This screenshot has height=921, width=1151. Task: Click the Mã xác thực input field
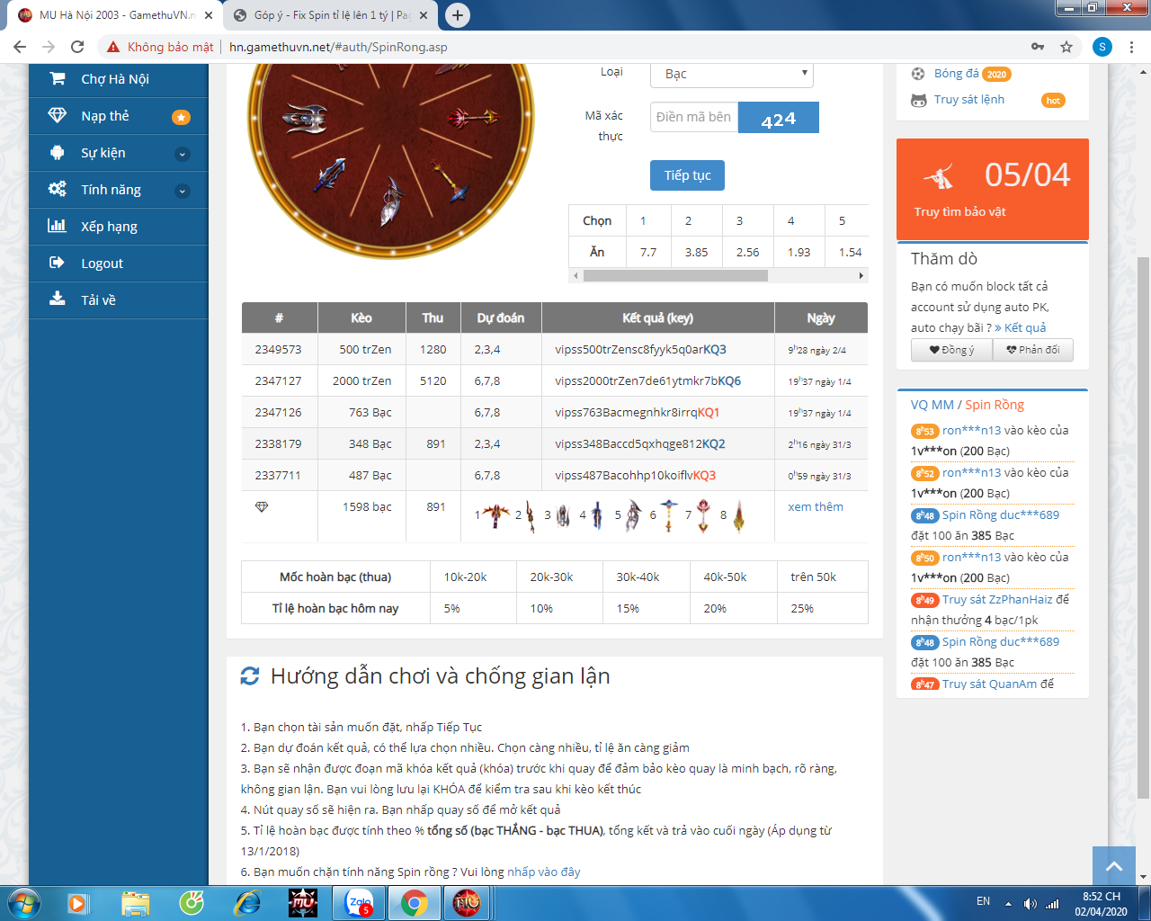pos(693,117)
